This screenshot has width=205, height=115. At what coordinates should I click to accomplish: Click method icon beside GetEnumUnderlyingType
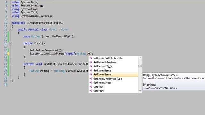[91, 79]
